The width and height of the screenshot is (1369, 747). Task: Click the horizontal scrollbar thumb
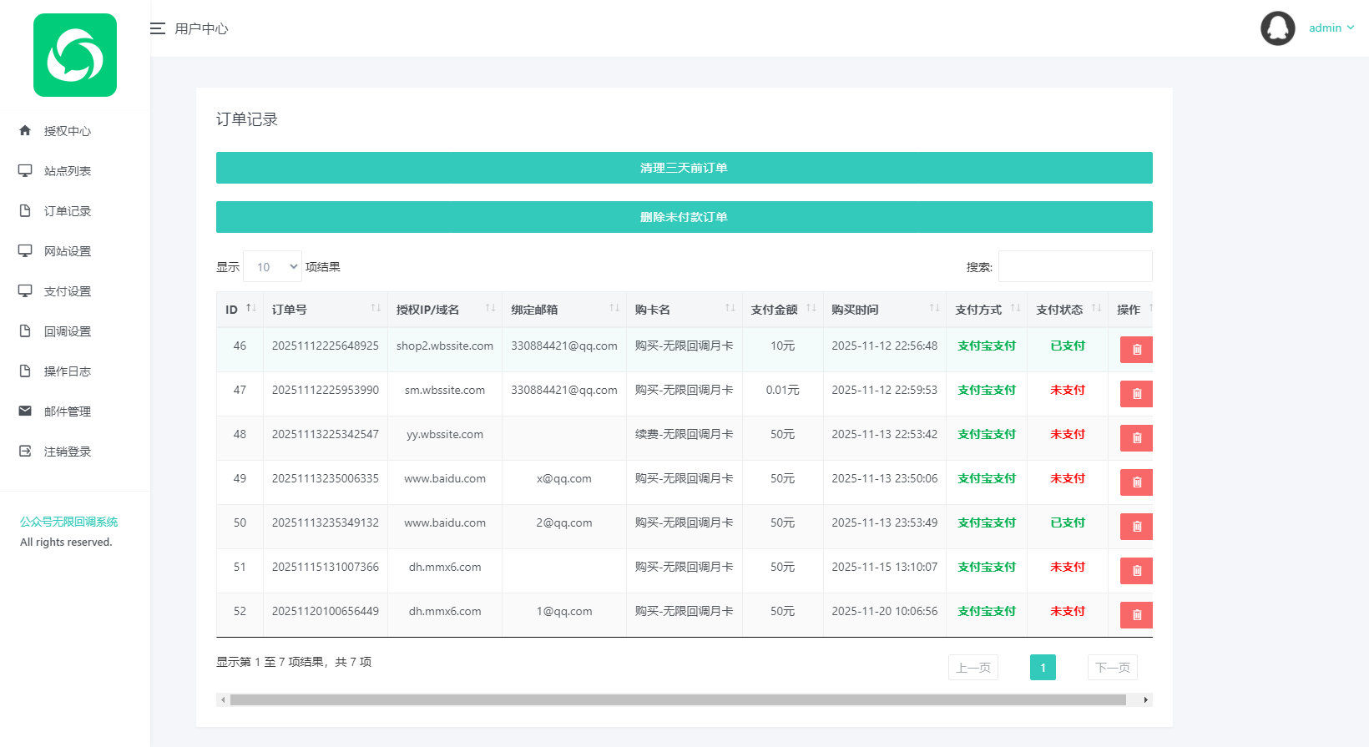678,700
